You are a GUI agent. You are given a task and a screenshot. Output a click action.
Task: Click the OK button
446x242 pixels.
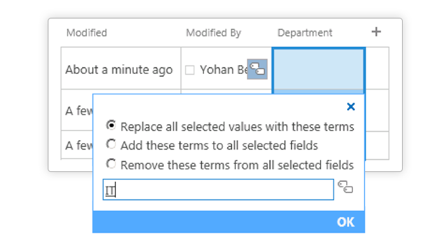[x=345, y=222]
